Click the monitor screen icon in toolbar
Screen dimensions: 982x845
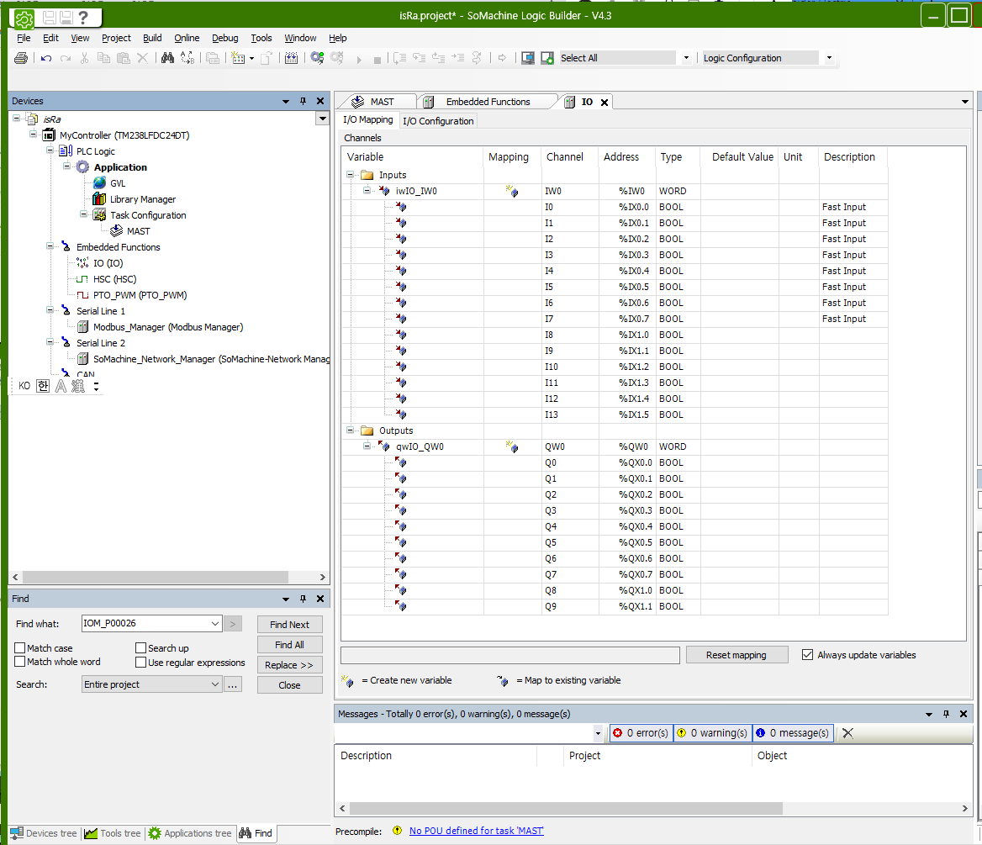pyautogui.click(x=528, y=58)
